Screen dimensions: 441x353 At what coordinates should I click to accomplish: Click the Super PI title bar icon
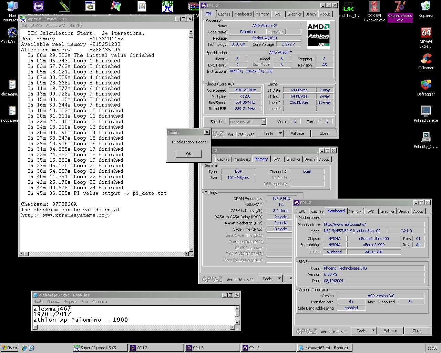23,19
